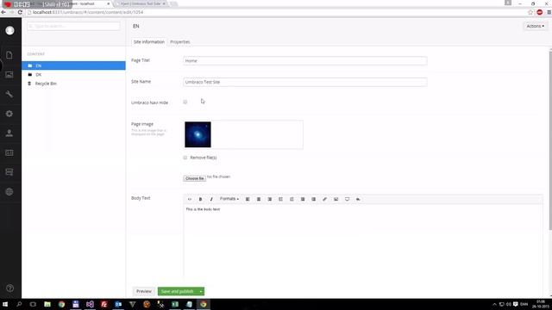
Task: Insert a numbered list in body editor
Action: click(x=292, y=199)
